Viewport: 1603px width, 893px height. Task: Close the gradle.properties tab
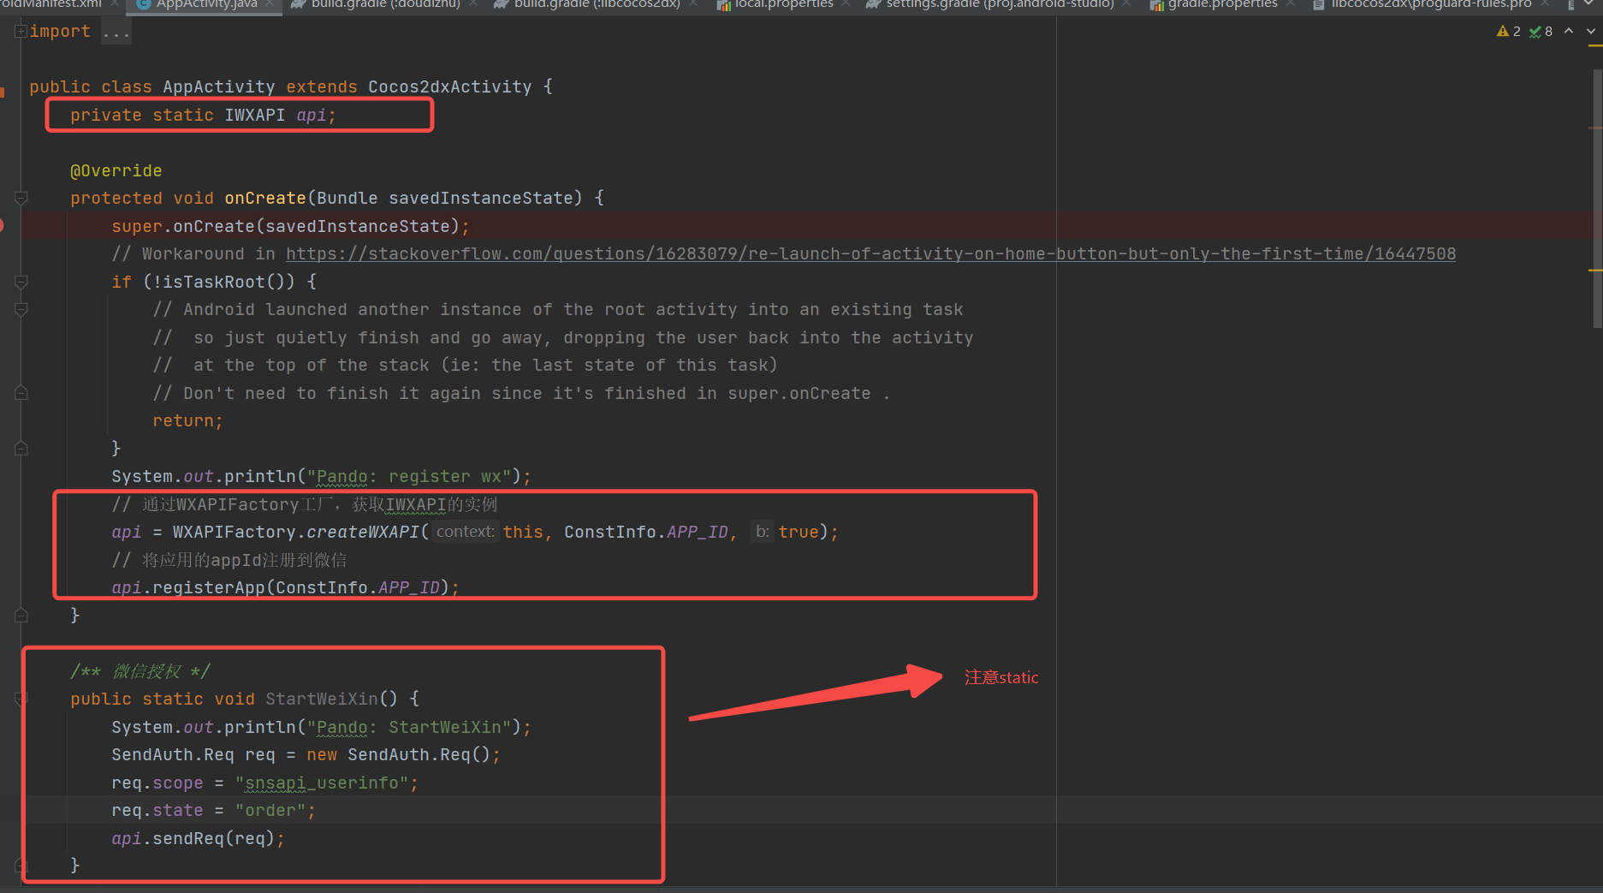click(x=1290, y=4)
